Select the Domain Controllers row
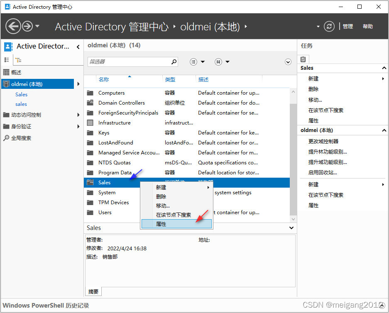Screen dimensions: 389x313 coord(186,103)
